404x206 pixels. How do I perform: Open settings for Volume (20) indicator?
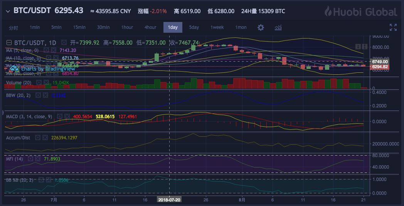(39, 82)
